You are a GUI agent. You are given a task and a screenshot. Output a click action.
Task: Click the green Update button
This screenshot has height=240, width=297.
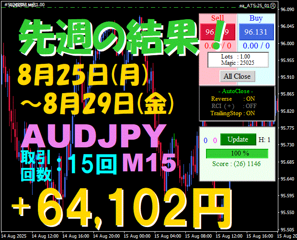coord(238,140)
